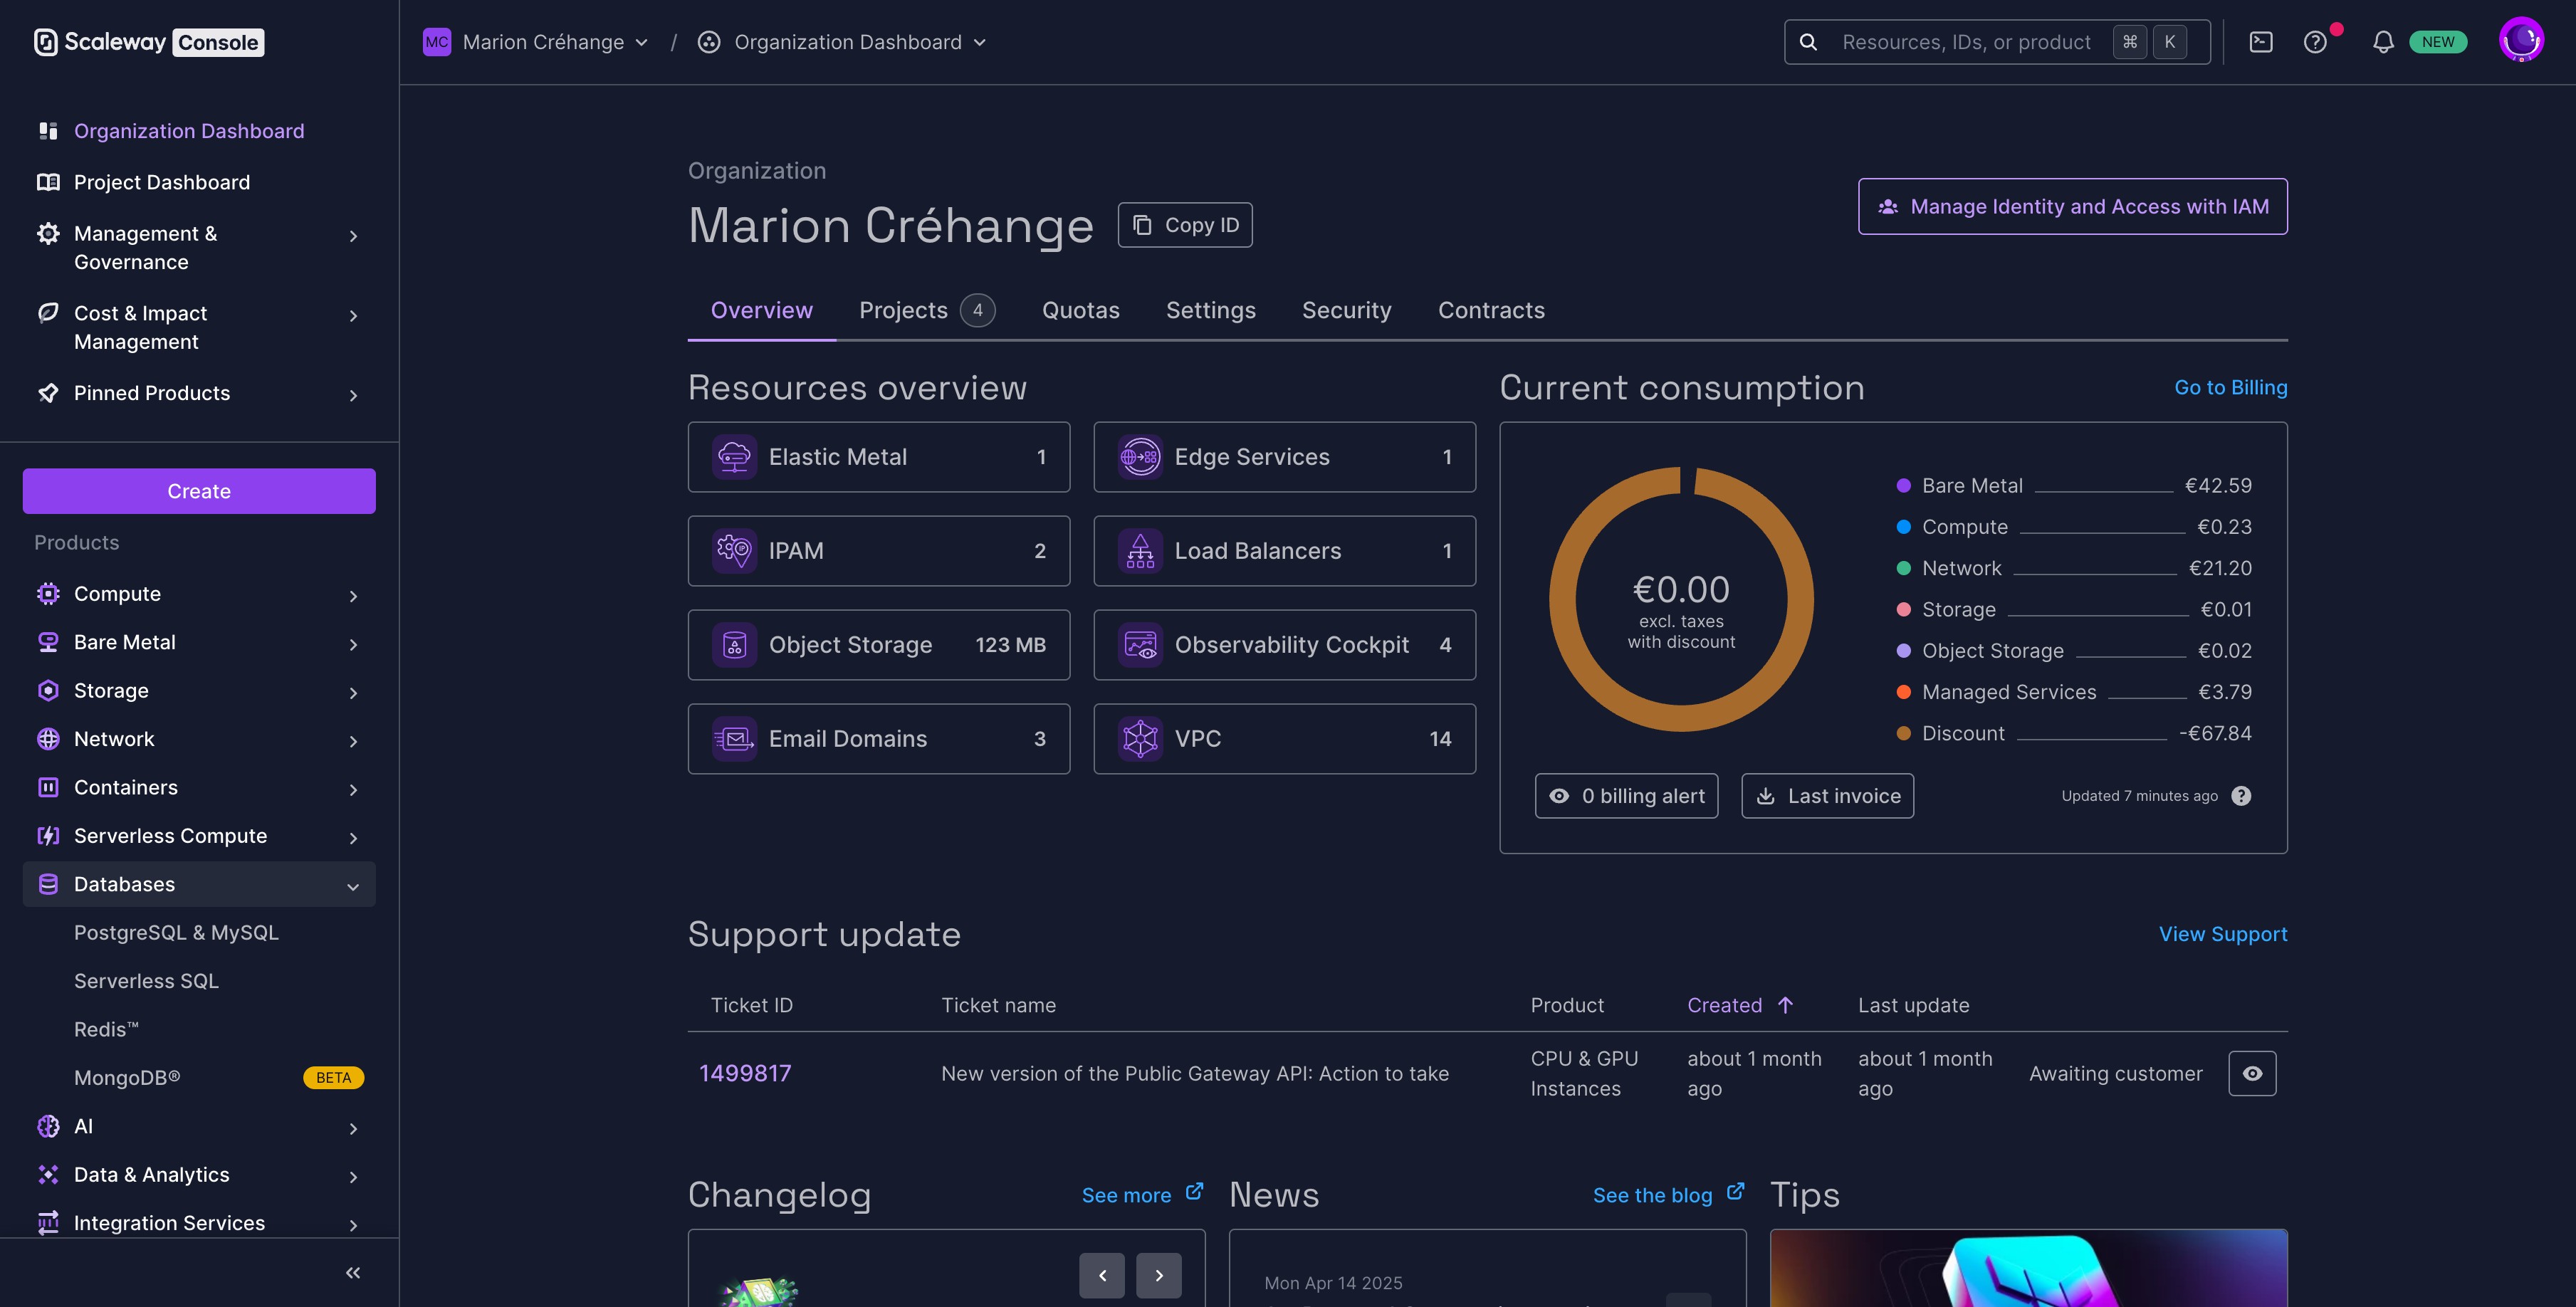Expand Cost & Impact Management menu
2576x1307 pixels.
click(353, 316)
